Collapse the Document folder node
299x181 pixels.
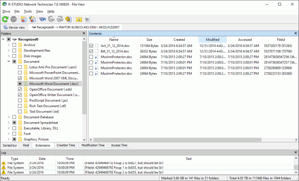[x=9, y=62]
